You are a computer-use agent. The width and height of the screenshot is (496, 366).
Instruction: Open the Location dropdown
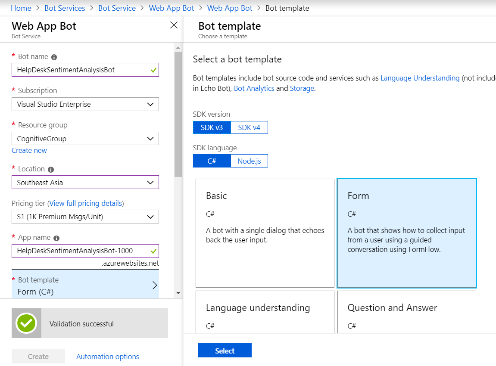point(85,183)
